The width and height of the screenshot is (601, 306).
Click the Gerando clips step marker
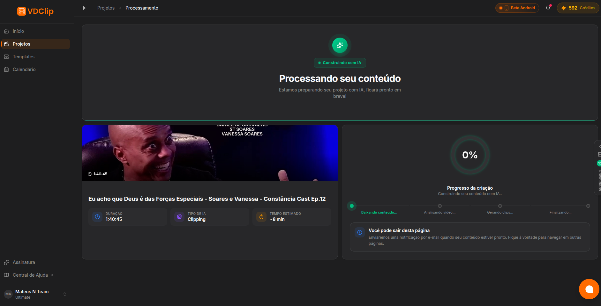[500, 206]
